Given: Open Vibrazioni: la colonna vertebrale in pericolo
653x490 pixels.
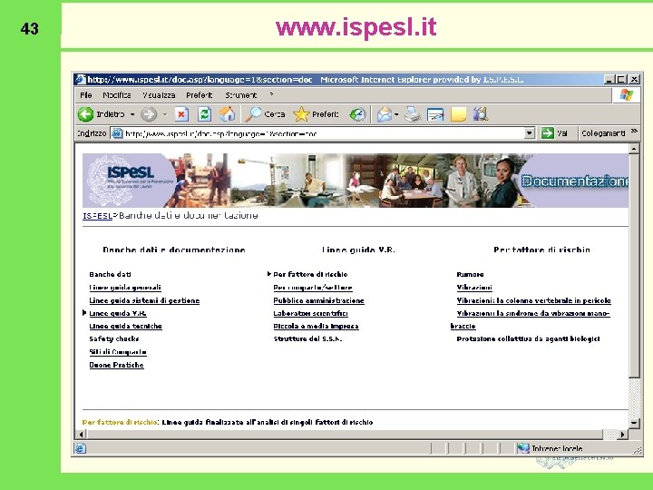Looking at the screenshot, I should [x=533, y=300].
